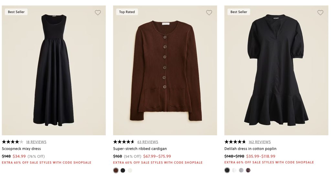Click the brown ribbed cardigan product image
Viewport: 331px width, 185px height.
[165, 70]
